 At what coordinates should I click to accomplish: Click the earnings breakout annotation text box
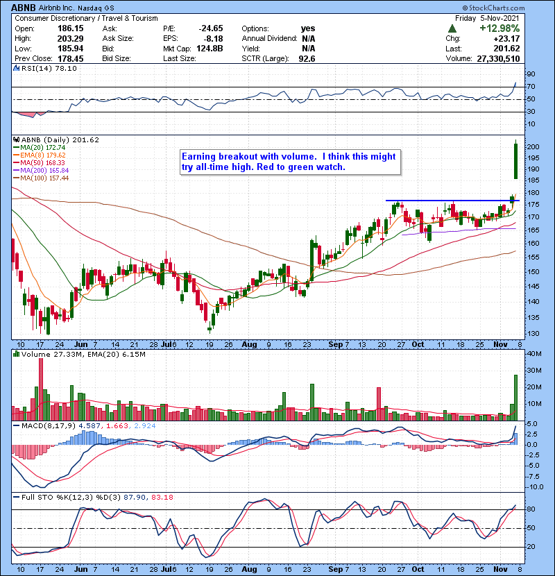(290, 162)
